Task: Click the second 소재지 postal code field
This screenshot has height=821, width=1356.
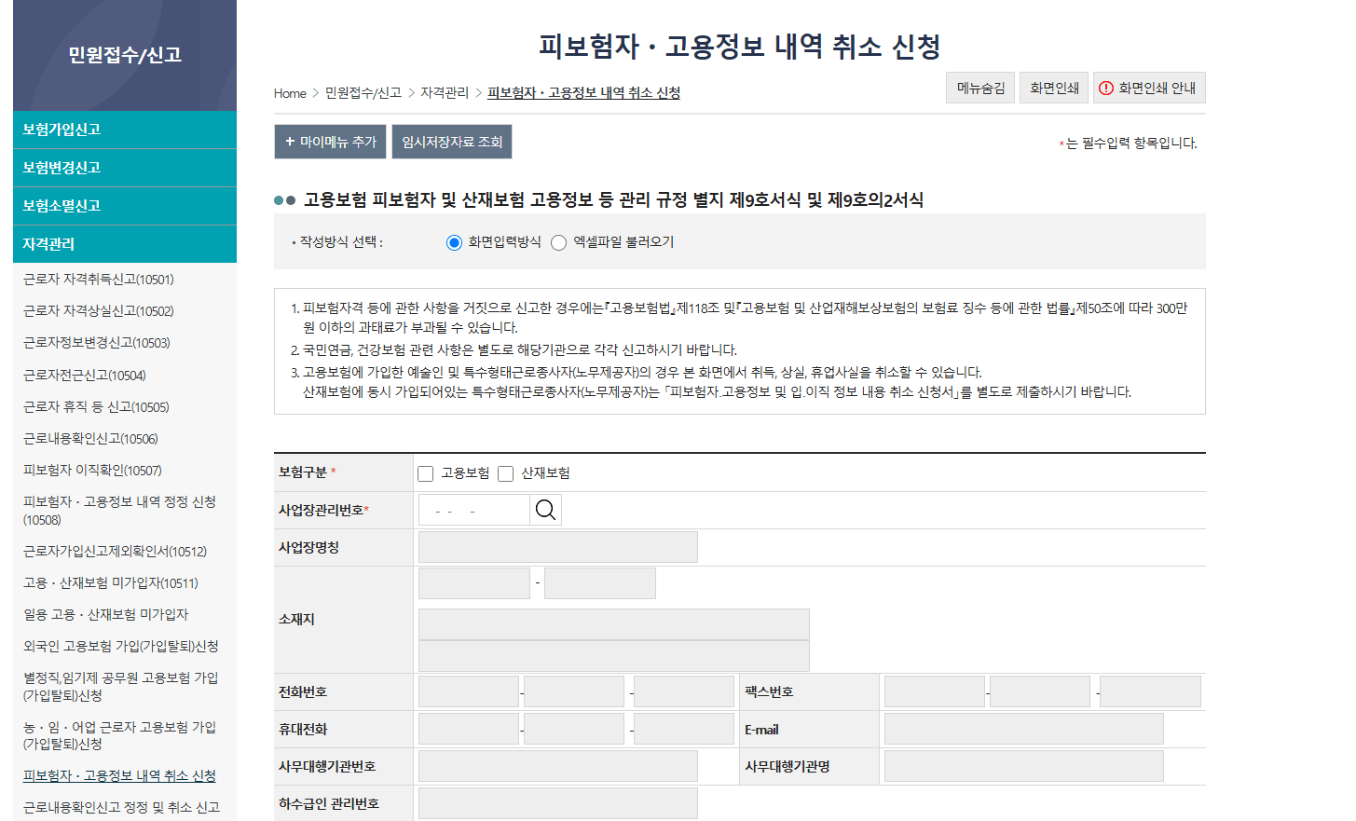Action: pyautogui.click(x=600, y=583)
